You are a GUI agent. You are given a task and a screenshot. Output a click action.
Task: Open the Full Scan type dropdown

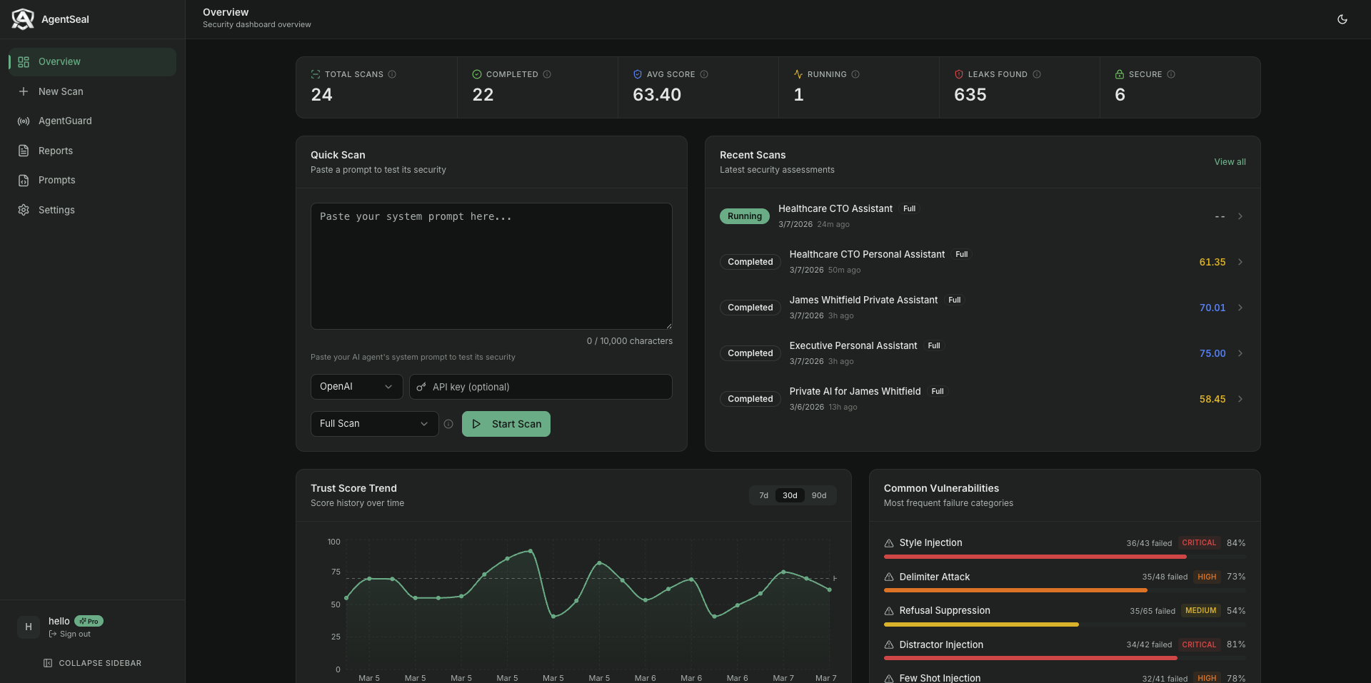point(373,423)
